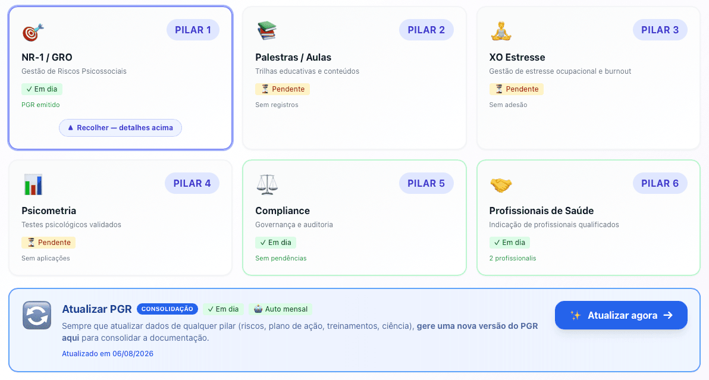709x380 pixels.
Task: Click the Pendente status on XO Estresse
Action: [x=516, y=89]
